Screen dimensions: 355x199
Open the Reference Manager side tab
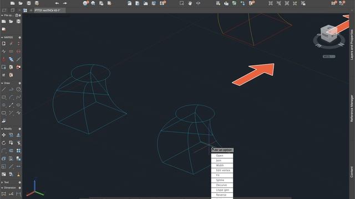[352, 108]
